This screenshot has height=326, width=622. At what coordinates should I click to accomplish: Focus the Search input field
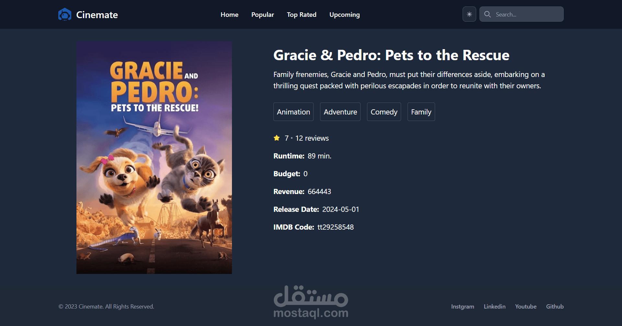[521, 14]
